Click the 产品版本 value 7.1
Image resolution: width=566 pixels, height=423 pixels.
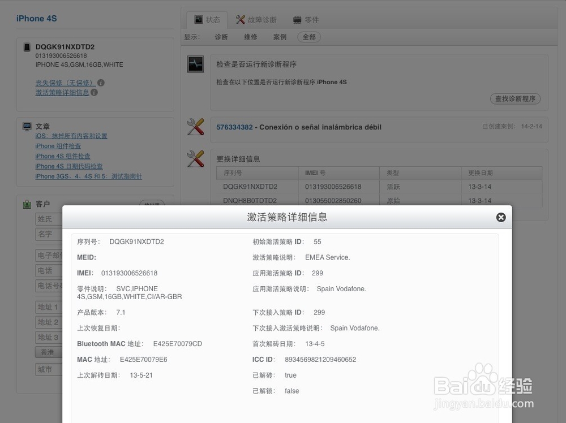(121, 312)
